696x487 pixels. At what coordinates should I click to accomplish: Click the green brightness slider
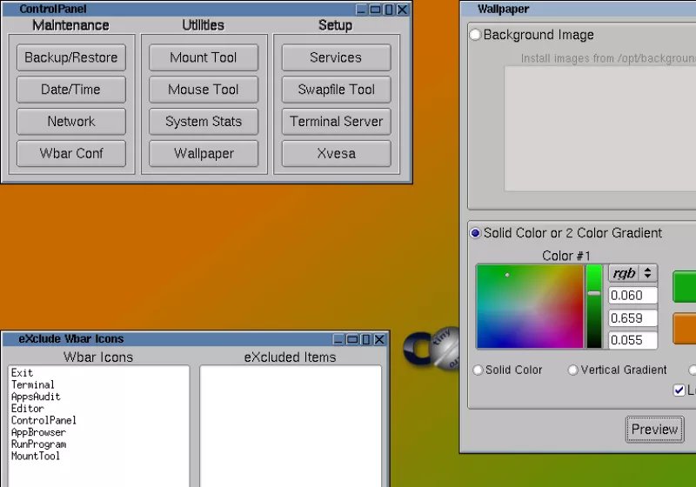[593, 306]
